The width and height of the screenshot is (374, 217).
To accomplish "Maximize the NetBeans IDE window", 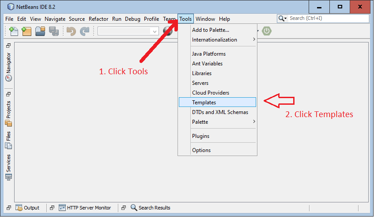I will [340, 7].
